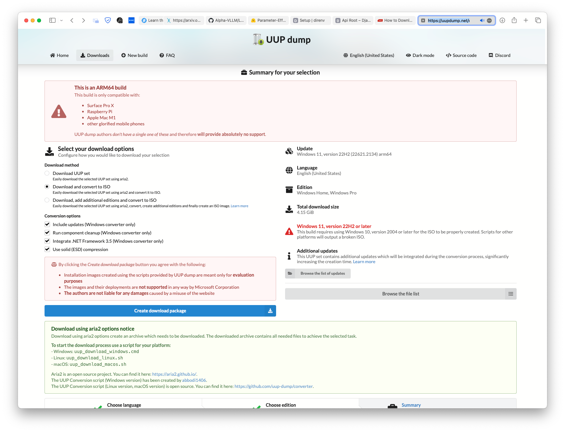Open English (United States) language selector
Screen dimensions: 565x432
[x=369, y=55]
